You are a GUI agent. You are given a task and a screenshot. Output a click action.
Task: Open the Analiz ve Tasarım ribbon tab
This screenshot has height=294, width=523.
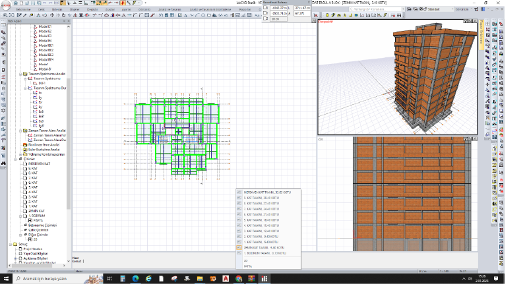point(169,10)
